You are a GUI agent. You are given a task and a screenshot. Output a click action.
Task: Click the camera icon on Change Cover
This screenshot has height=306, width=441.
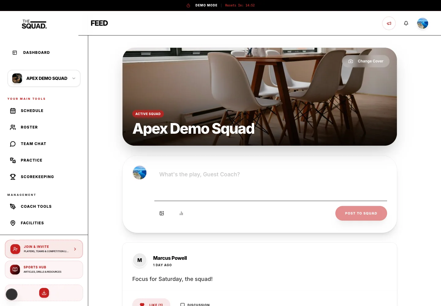coord(351,61)
